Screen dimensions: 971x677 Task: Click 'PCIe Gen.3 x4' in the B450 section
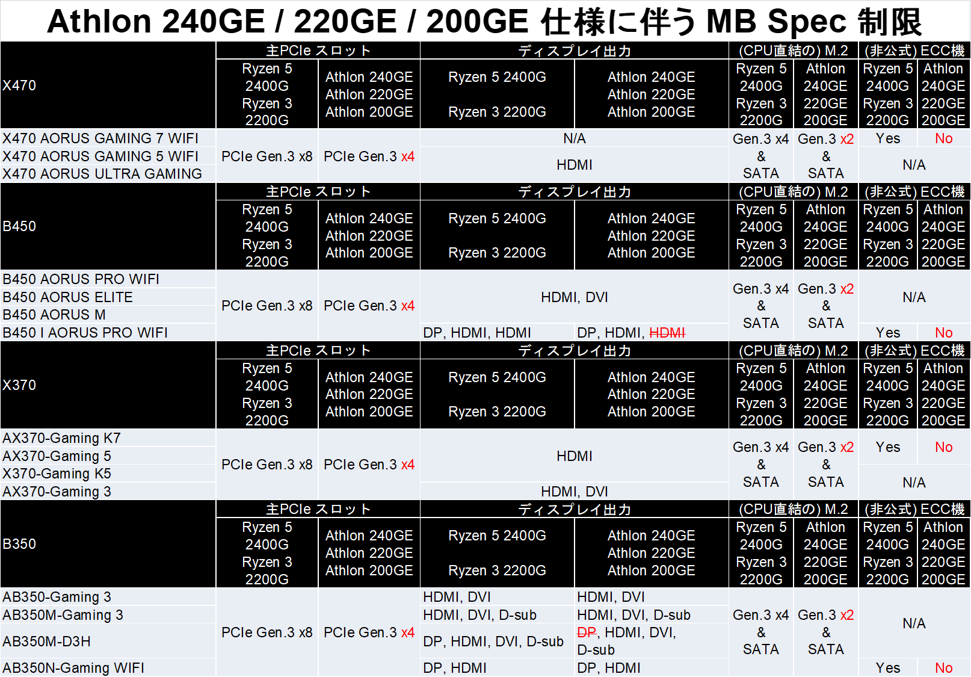[x=369, y=306]
